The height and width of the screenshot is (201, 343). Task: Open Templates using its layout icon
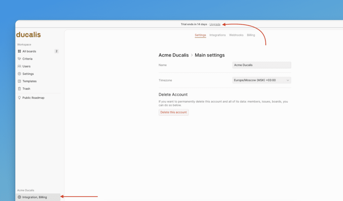tap(19, 81)
